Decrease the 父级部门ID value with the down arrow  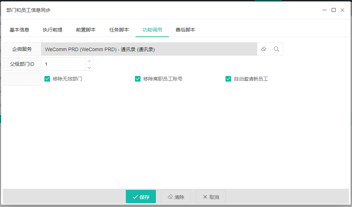tap(89, 68)
